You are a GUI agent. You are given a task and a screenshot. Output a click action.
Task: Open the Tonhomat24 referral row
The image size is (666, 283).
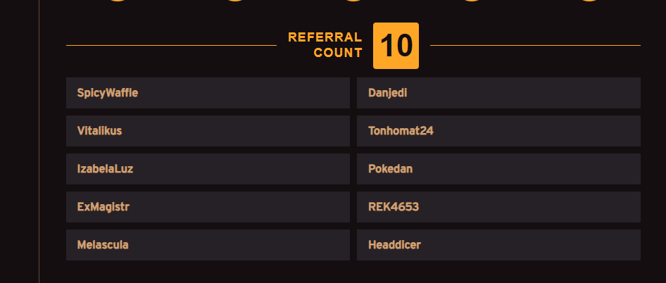tap(498, 131)
